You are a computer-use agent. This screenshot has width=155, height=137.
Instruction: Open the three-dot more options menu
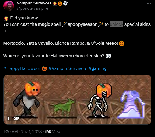[149, 3]
